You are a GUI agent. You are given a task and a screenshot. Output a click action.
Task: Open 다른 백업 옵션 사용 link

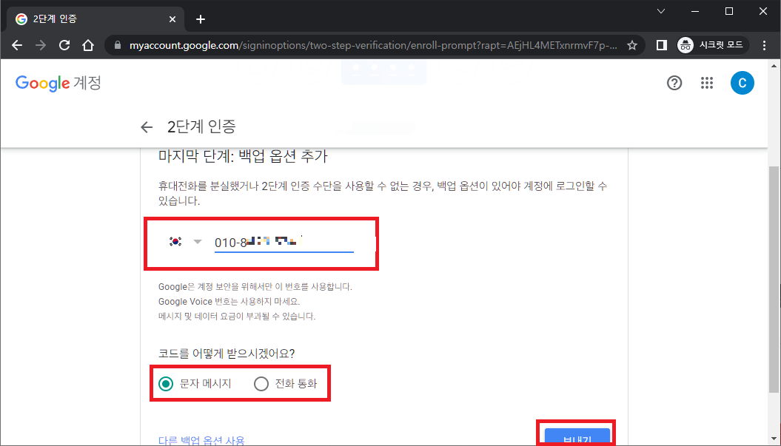point(201,441)
